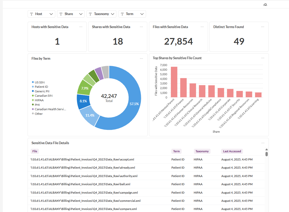Open the Taxonomy filter dropdown

(113, 14)
